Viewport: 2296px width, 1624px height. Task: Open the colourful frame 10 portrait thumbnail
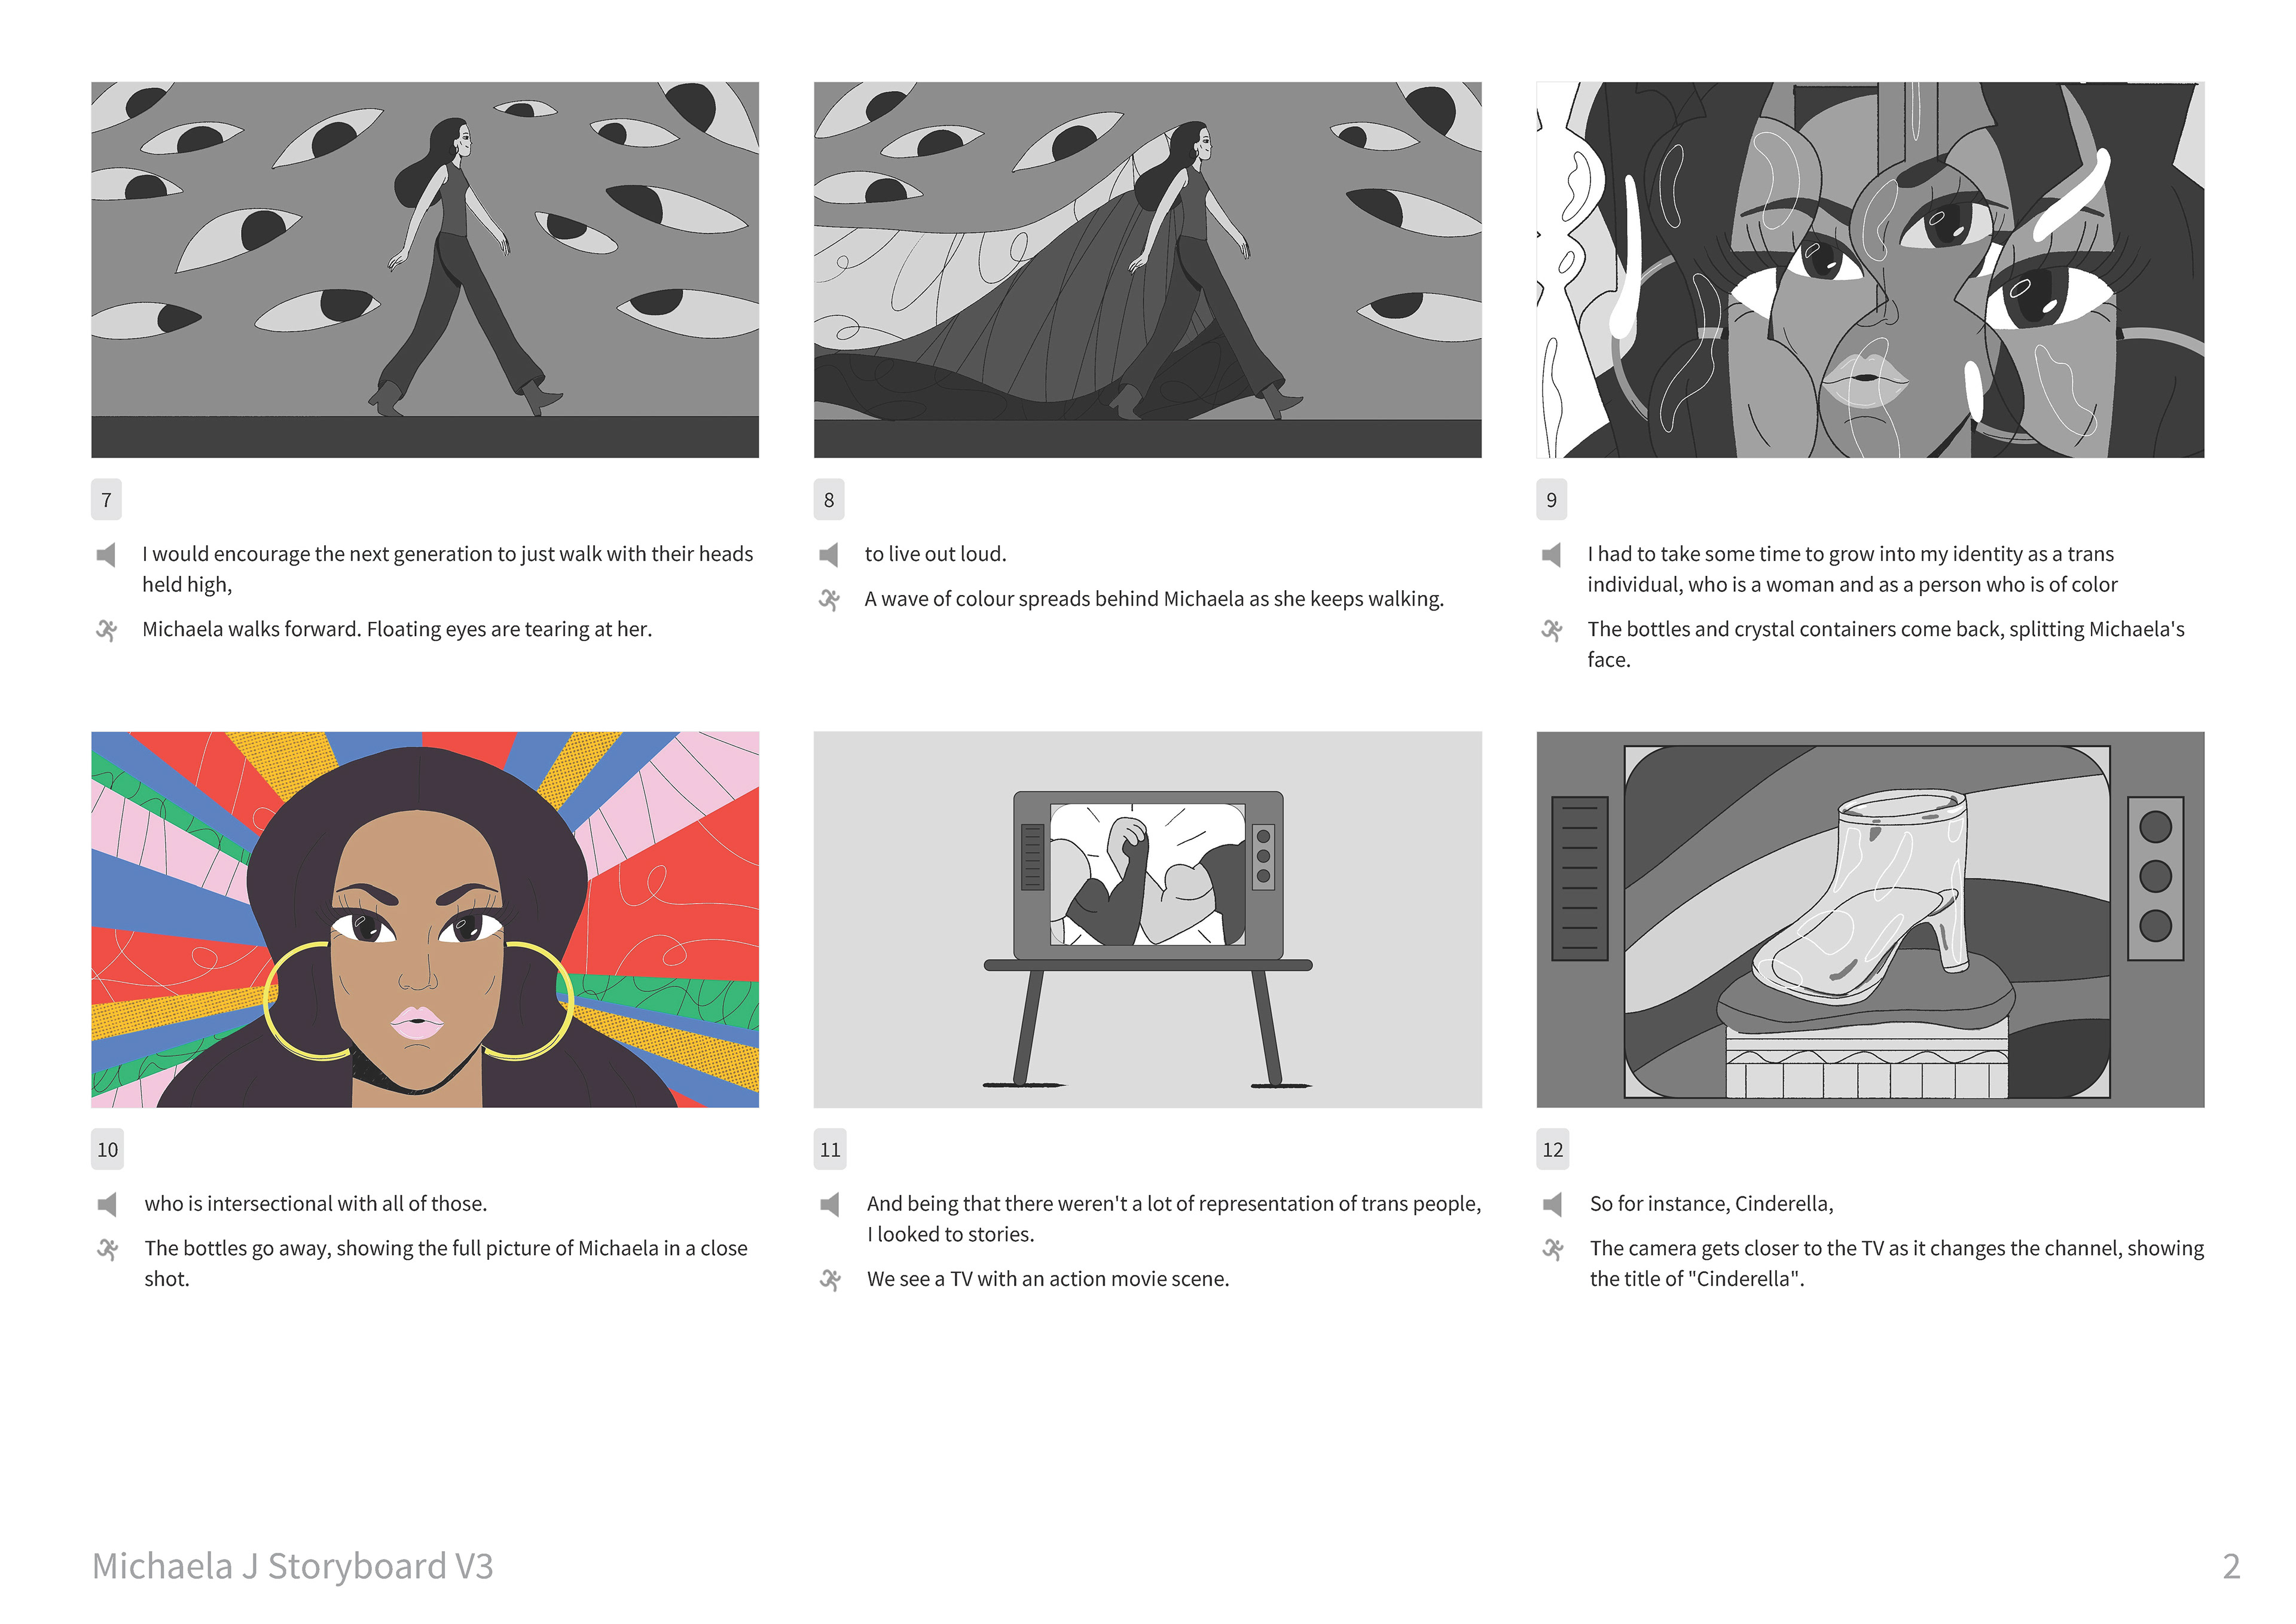point(425,920)
